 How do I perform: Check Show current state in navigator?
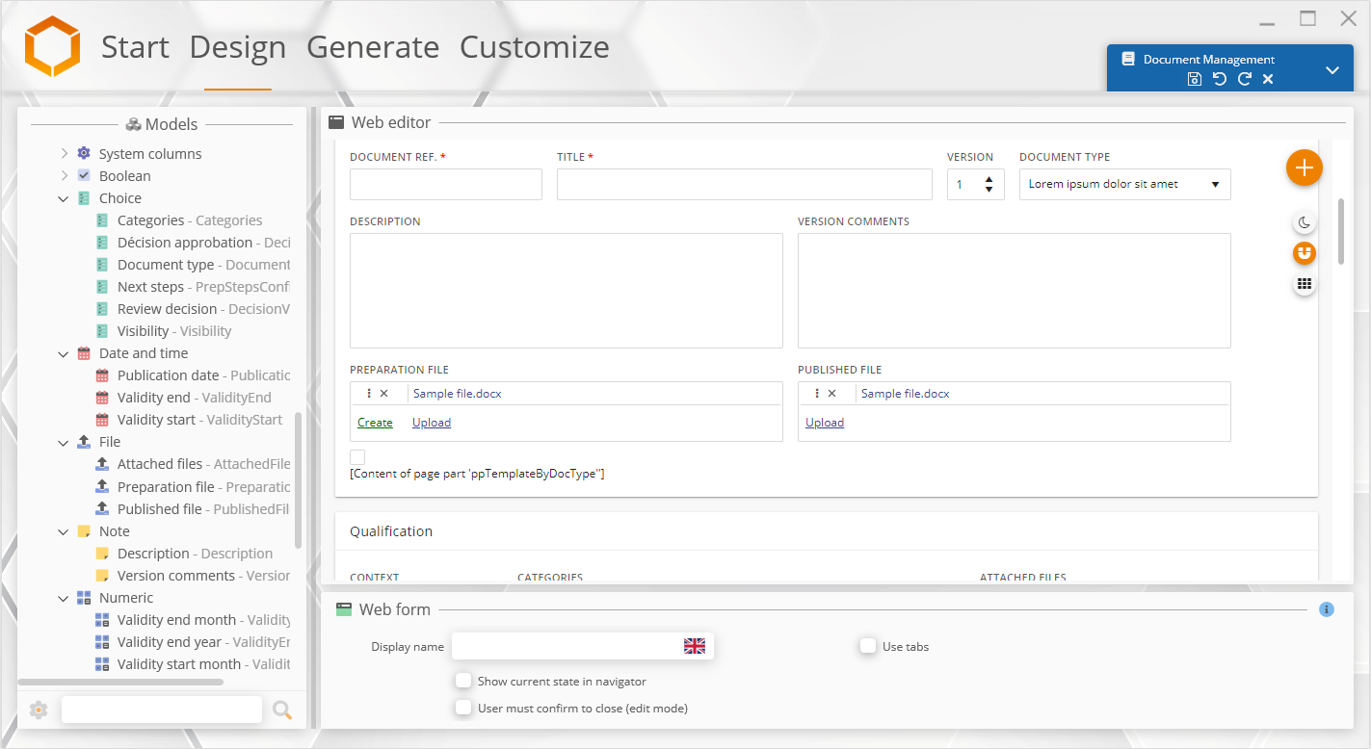coord(463,681)
